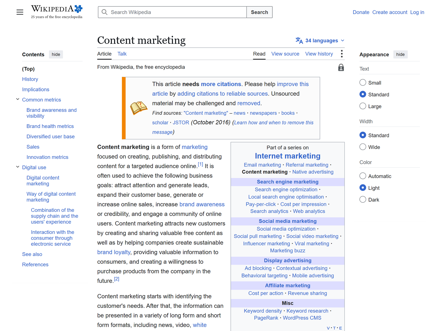The width and height of the screenshot is (442, 331).
Task: Select Automatic color mode
Action: pos(363,176)
